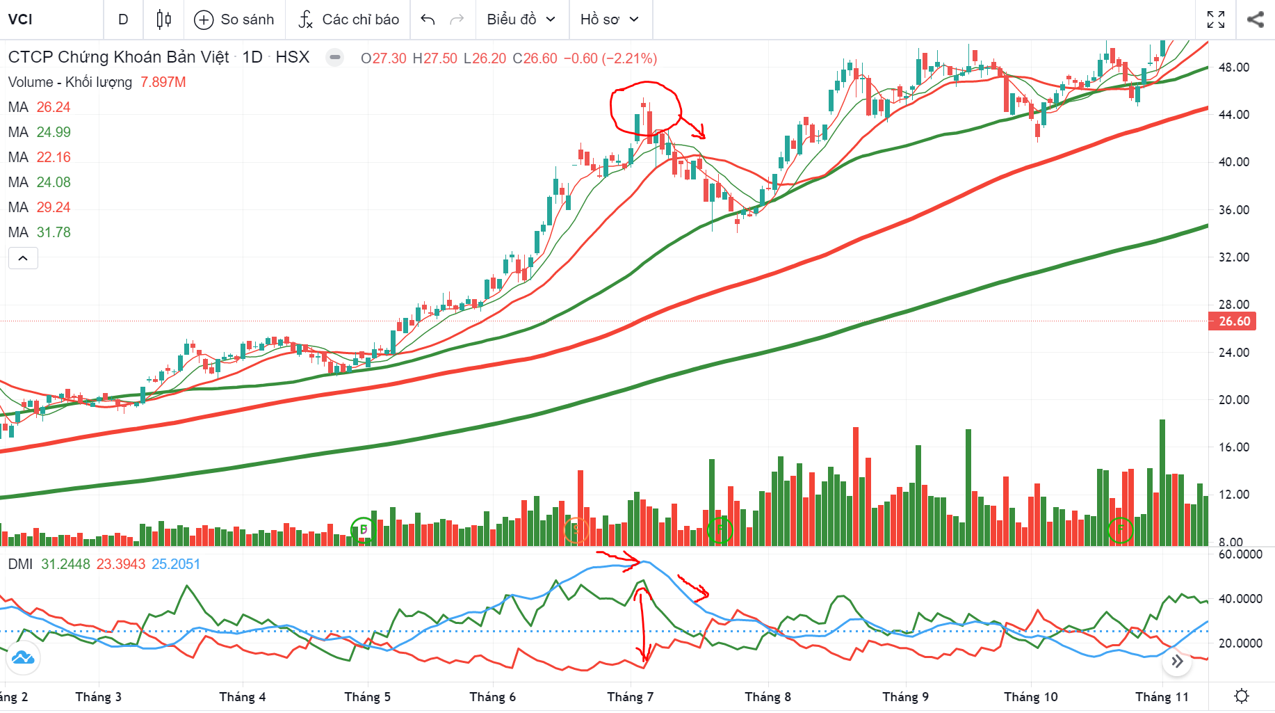This screenshot has height=713, width=1275.
Task: Open the VCI symbol search box
Action: click(x=50, y=19)
